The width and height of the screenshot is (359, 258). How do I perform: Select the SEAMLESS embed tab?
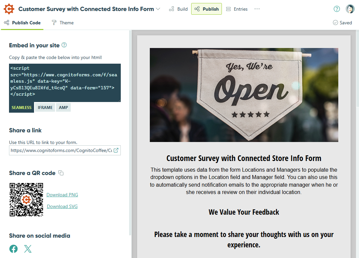coord(21,107)
